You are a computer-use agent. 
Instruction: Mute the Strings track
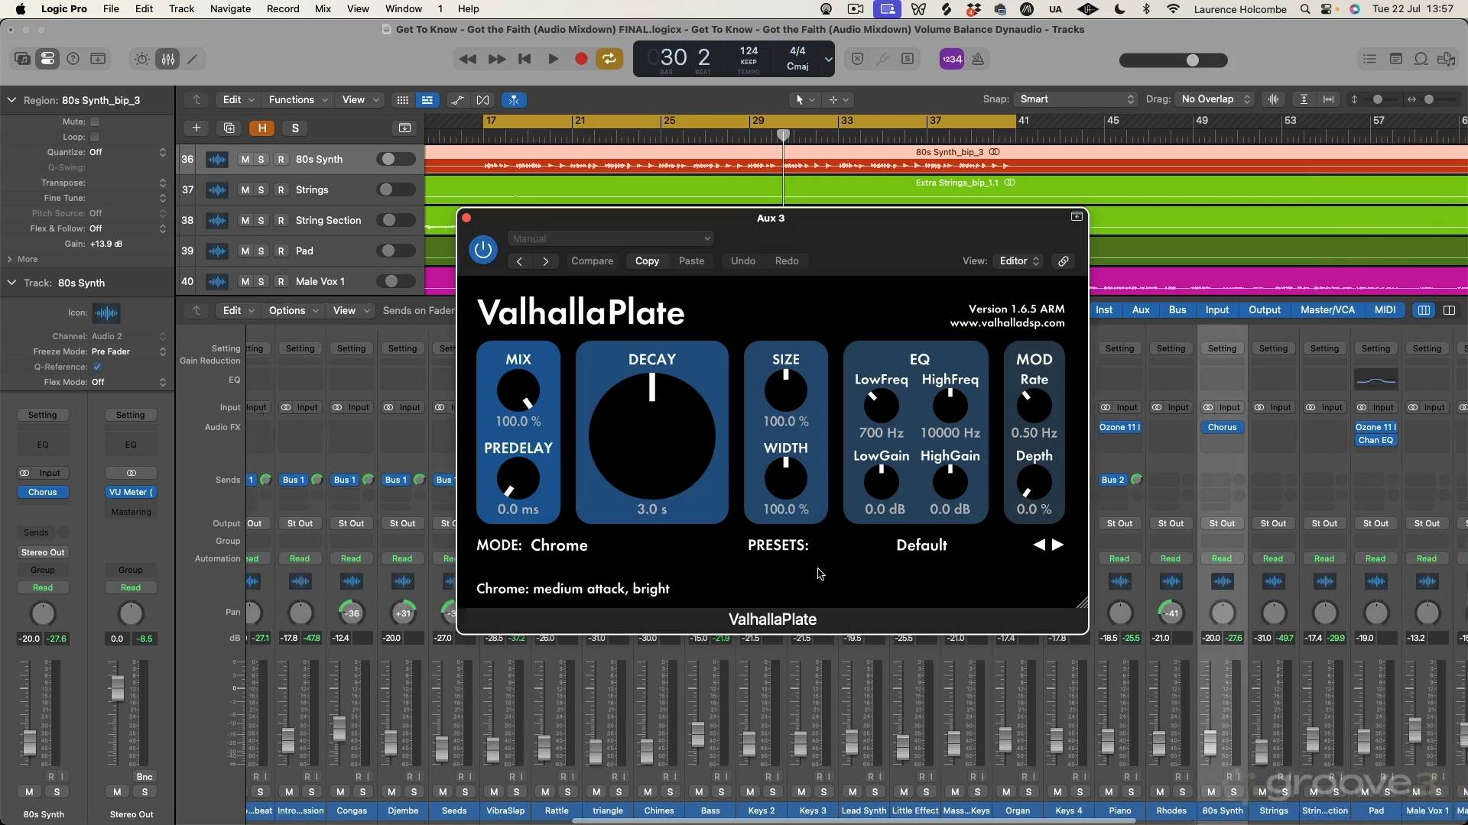tap(244, 189)
